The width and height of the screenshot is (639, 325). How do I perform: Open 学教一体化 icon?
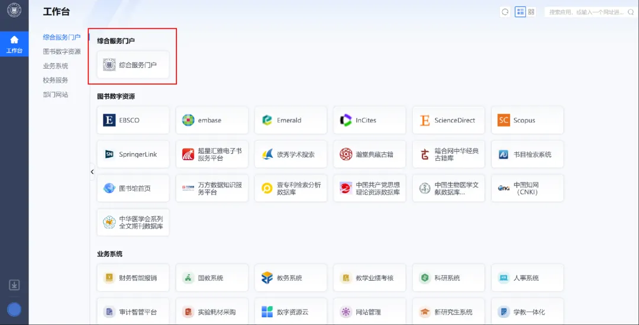click(x=504, y=313)
